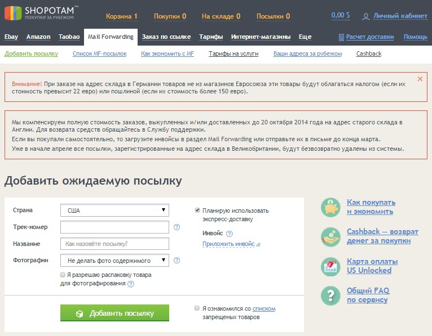The width and height of the screenshot is (432, 336).
Task: Focus the Трек-номер input field
Action: click(114, 227)
